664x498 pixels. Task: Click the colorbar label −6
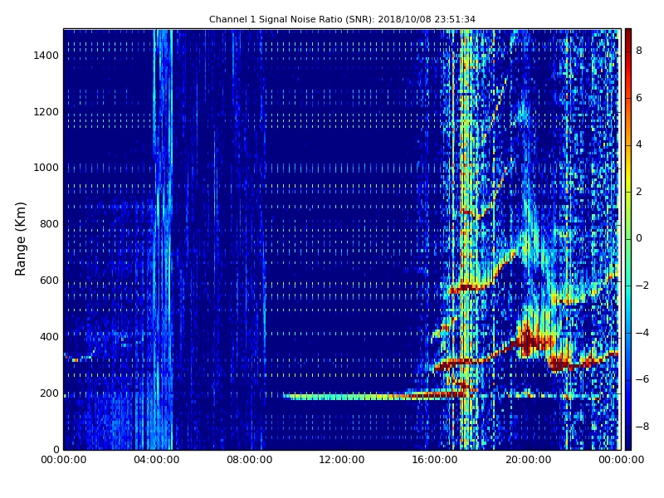pyautogui.click(x=642, y=379)
